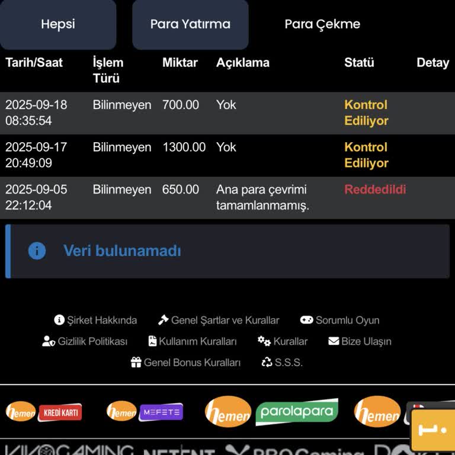Select the 2025-09-18 08:35:54 date cell
The image size is (455, 455).
pyautogui.click(x=36, y=113)
